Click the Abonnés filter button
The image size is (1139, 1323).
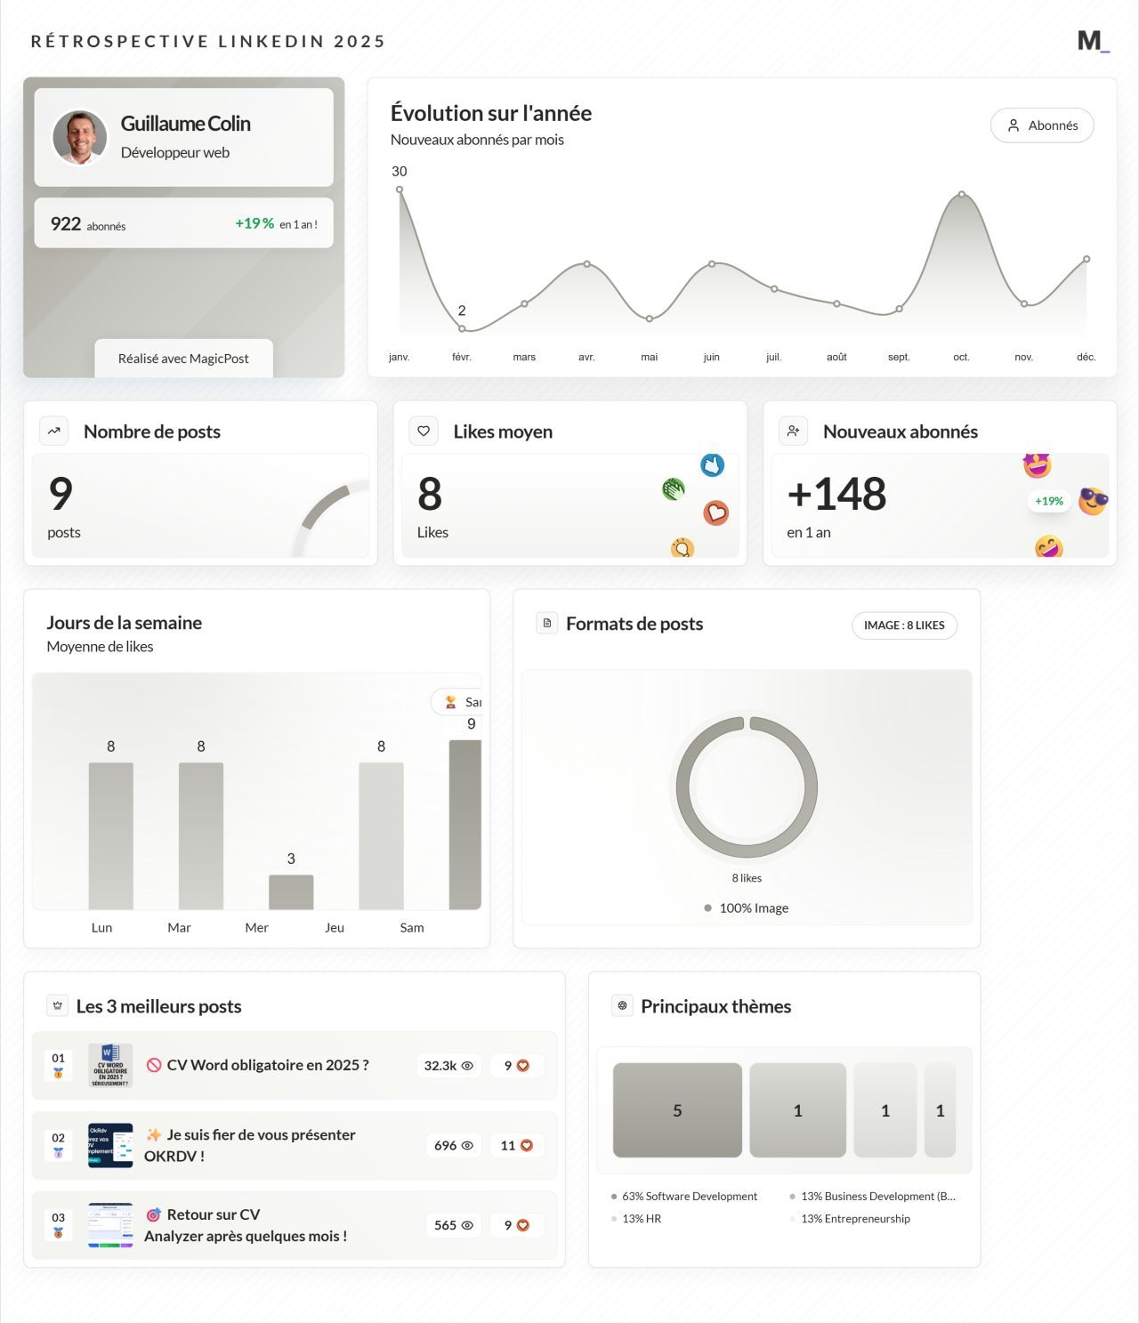[1042, 125]
